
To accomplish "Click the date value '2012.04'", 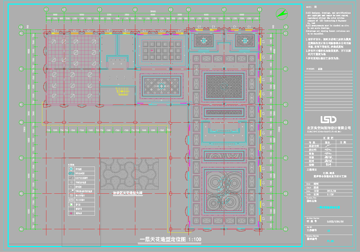I will [332, 191].
